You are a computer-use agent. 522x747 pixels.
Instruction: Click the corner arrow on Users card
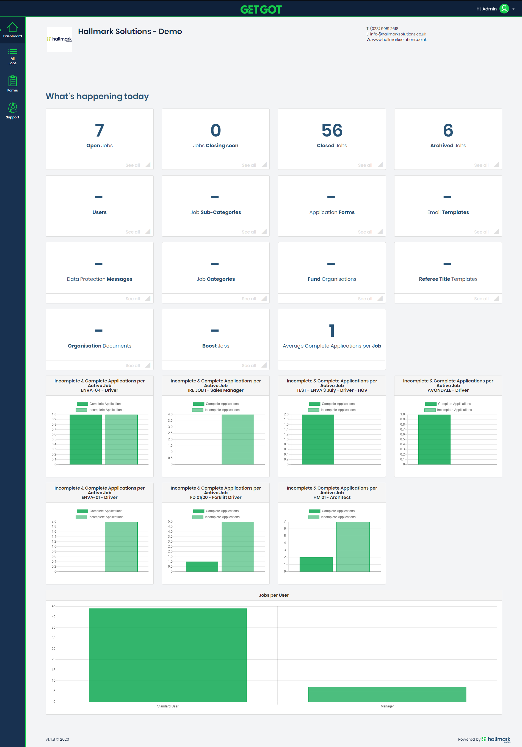tap(148, 232)
